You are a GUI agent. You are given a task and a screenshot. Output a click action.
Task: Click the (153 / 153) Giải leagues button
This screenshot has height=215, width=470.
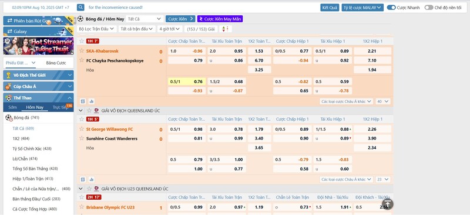[x=201, y=29]
